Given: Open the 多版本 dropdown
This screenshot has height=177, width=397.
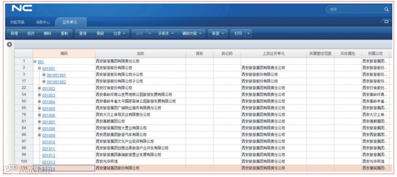Looking at the screenshot, I should [166, 33].
